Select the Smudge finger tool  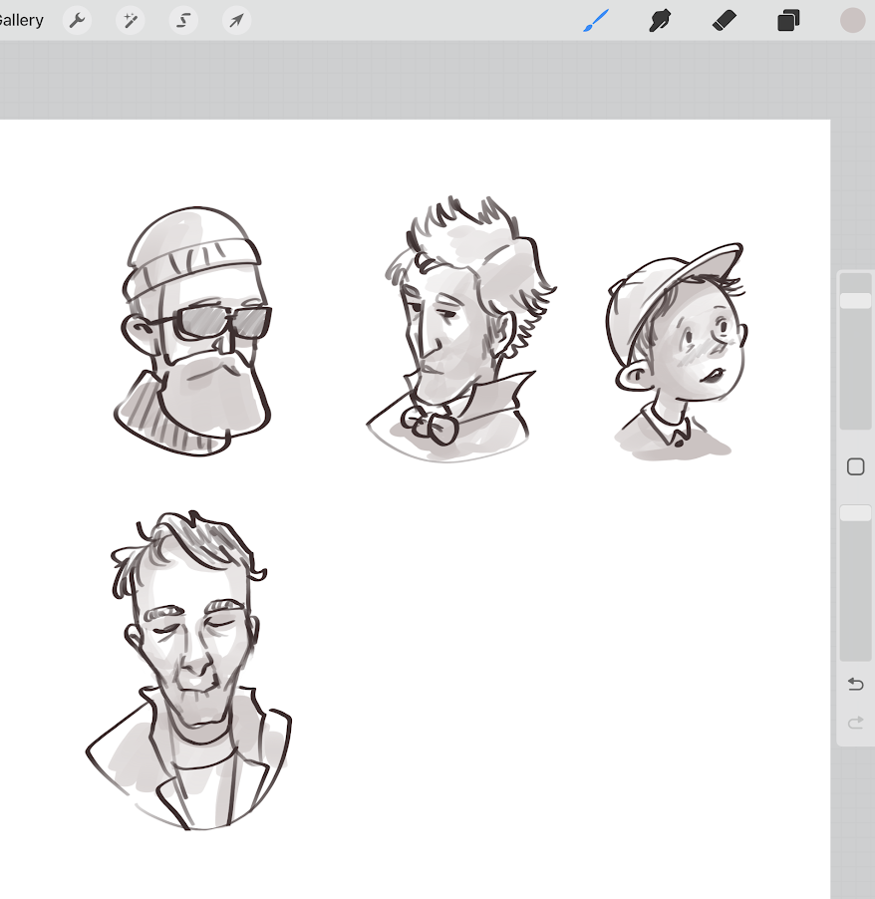pyautogui.click(x=659, y=20)
